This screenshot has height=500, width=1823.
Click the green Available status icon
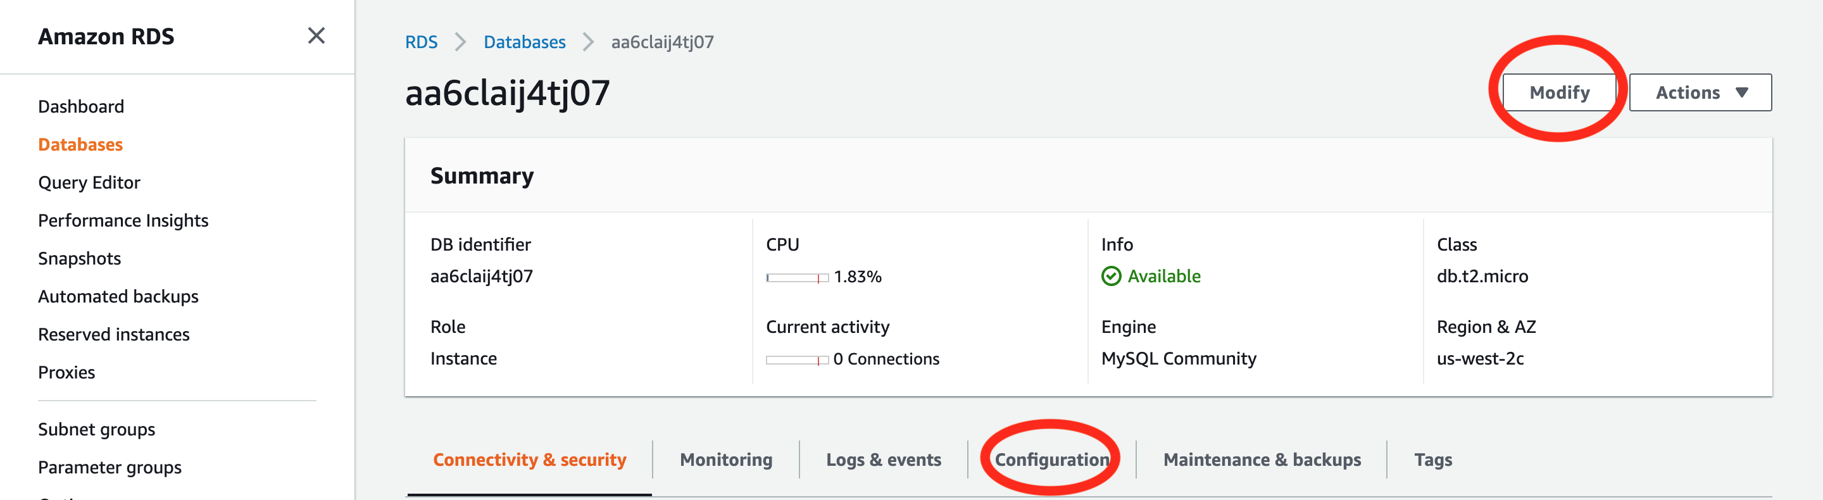tap(1111, 277)
